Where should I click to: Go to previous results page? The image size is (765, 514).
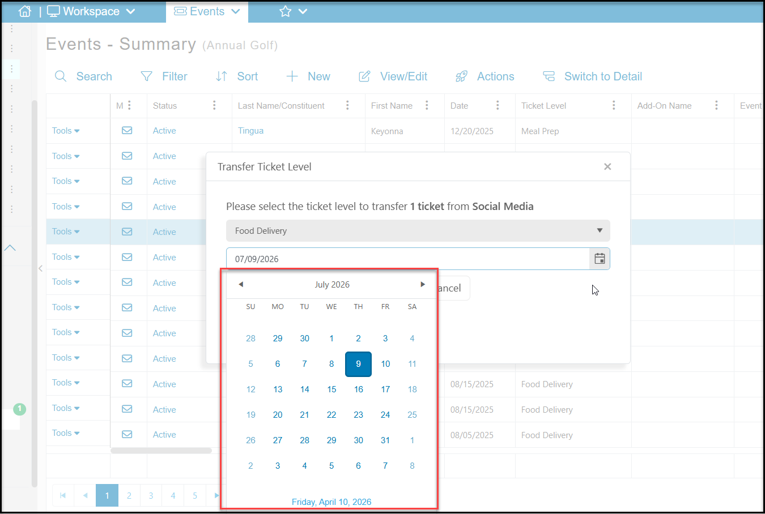point(85,495)
